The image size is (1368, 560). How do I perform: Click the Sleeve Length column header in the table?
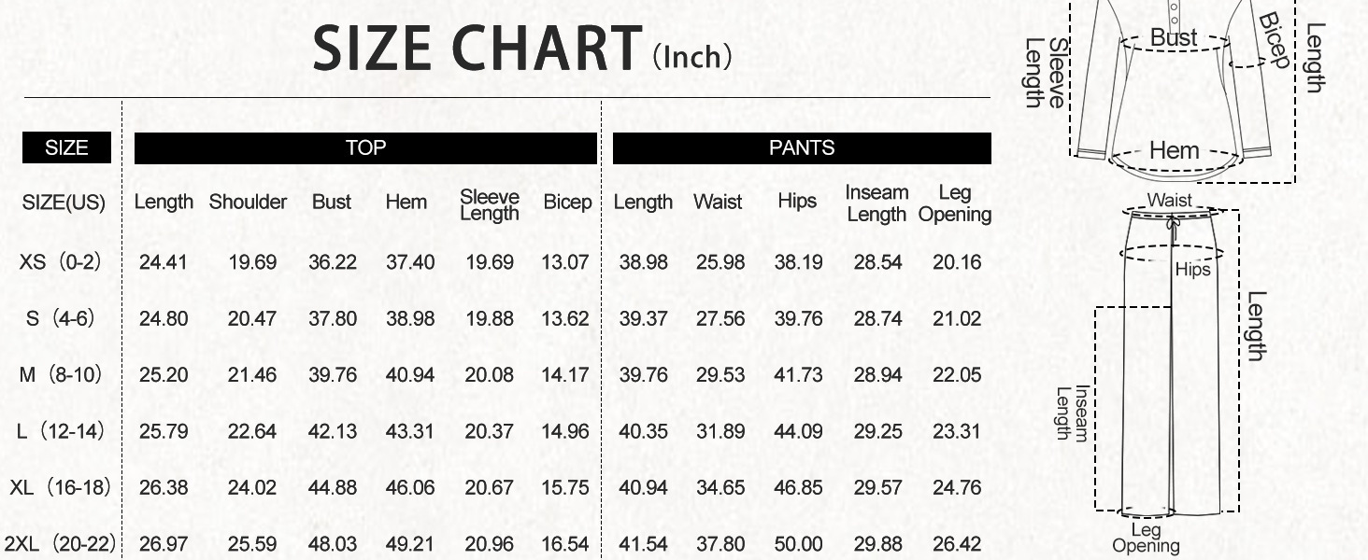point(489,204)
